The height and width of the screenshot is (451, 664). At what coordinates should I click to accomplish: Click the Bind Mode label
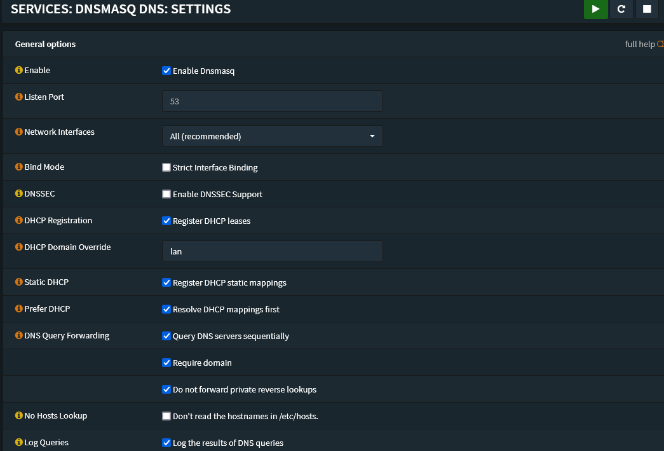(44, 167)
